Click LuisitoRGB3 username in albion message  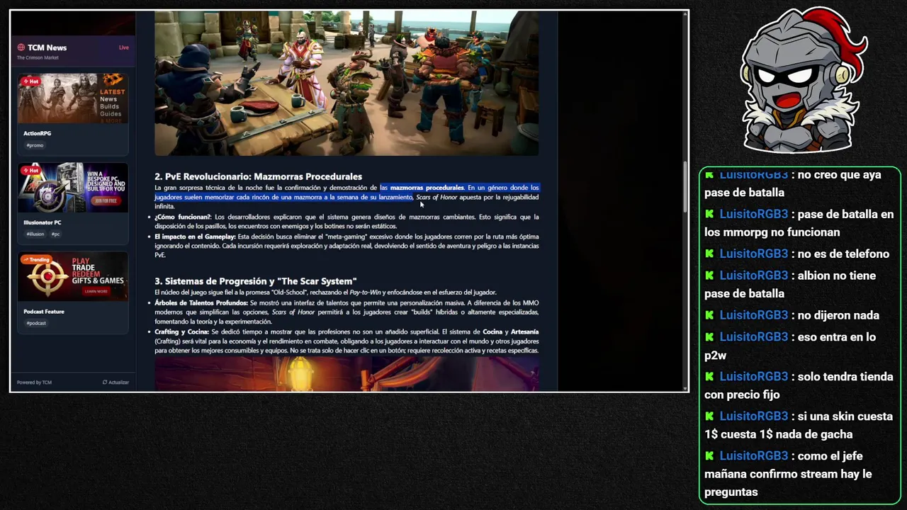[754, 276]
